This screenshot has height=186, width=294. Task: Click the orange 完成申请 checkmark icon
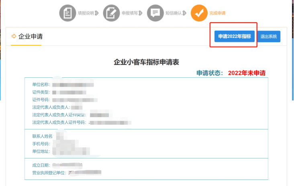pyautogui.click(x=199, y=13)
